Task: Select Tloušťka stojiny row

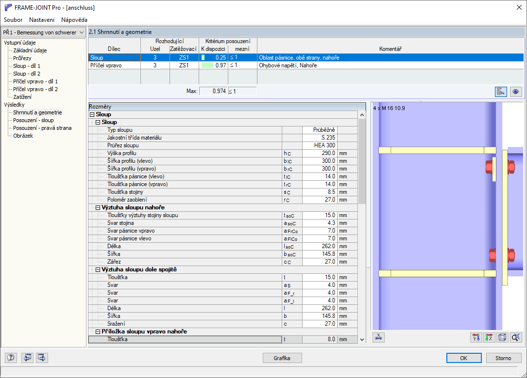Action: (x=223, y=192)
